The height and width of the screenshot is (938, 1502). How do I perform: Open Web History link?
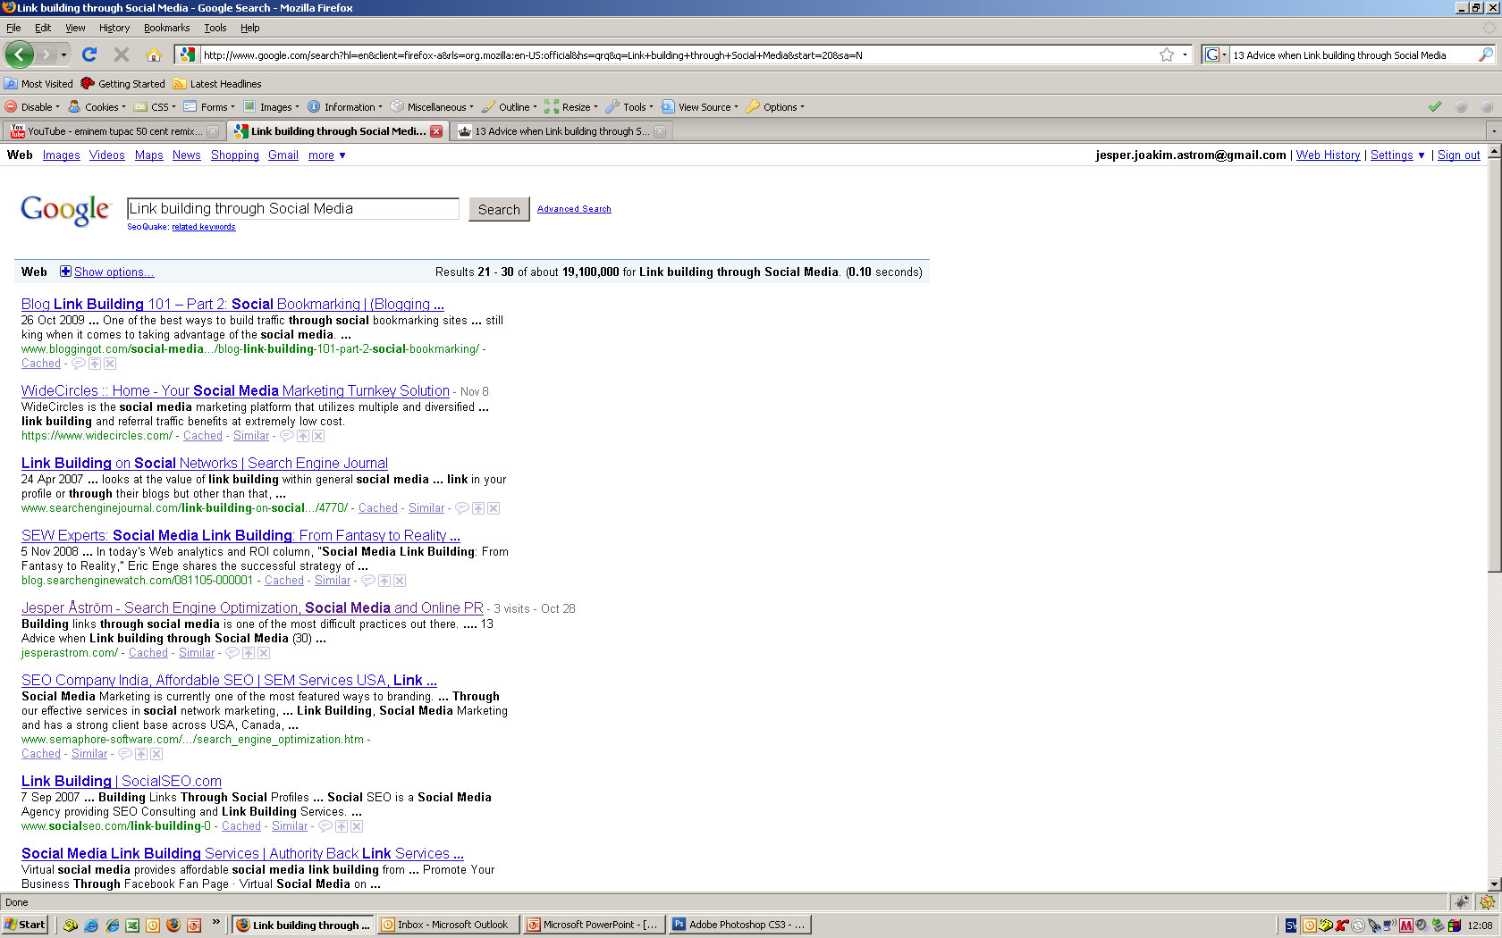pyautogui.click(x=1328, y=155)
